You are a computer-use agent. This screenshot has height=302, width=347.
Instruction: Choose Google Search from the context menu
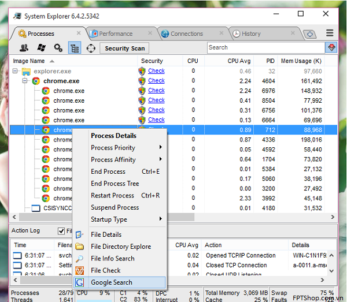112,282
